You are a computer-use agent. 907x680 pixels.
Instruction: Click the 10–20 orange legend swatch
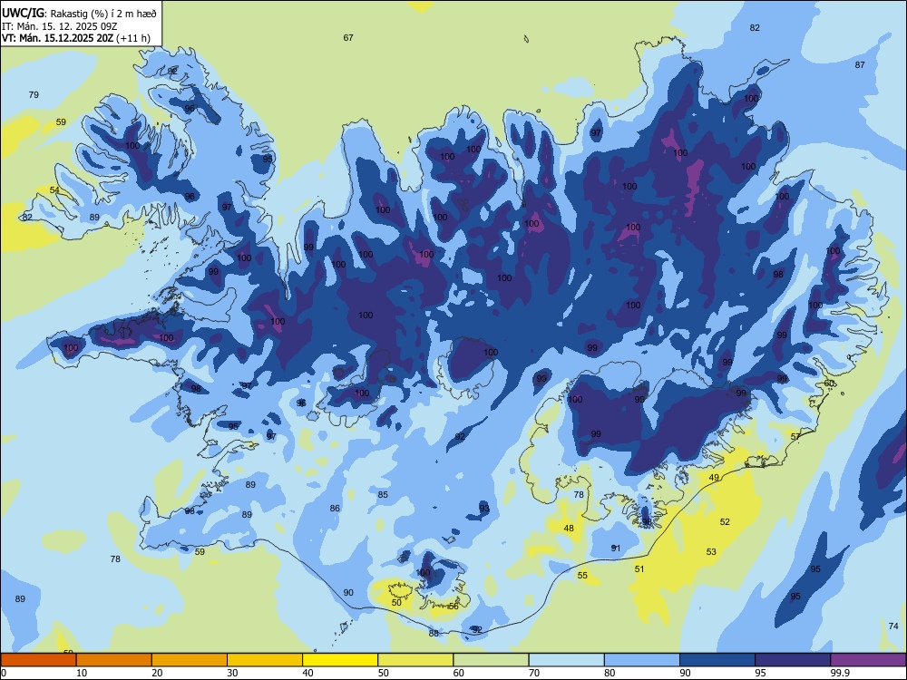coord(114,660)
